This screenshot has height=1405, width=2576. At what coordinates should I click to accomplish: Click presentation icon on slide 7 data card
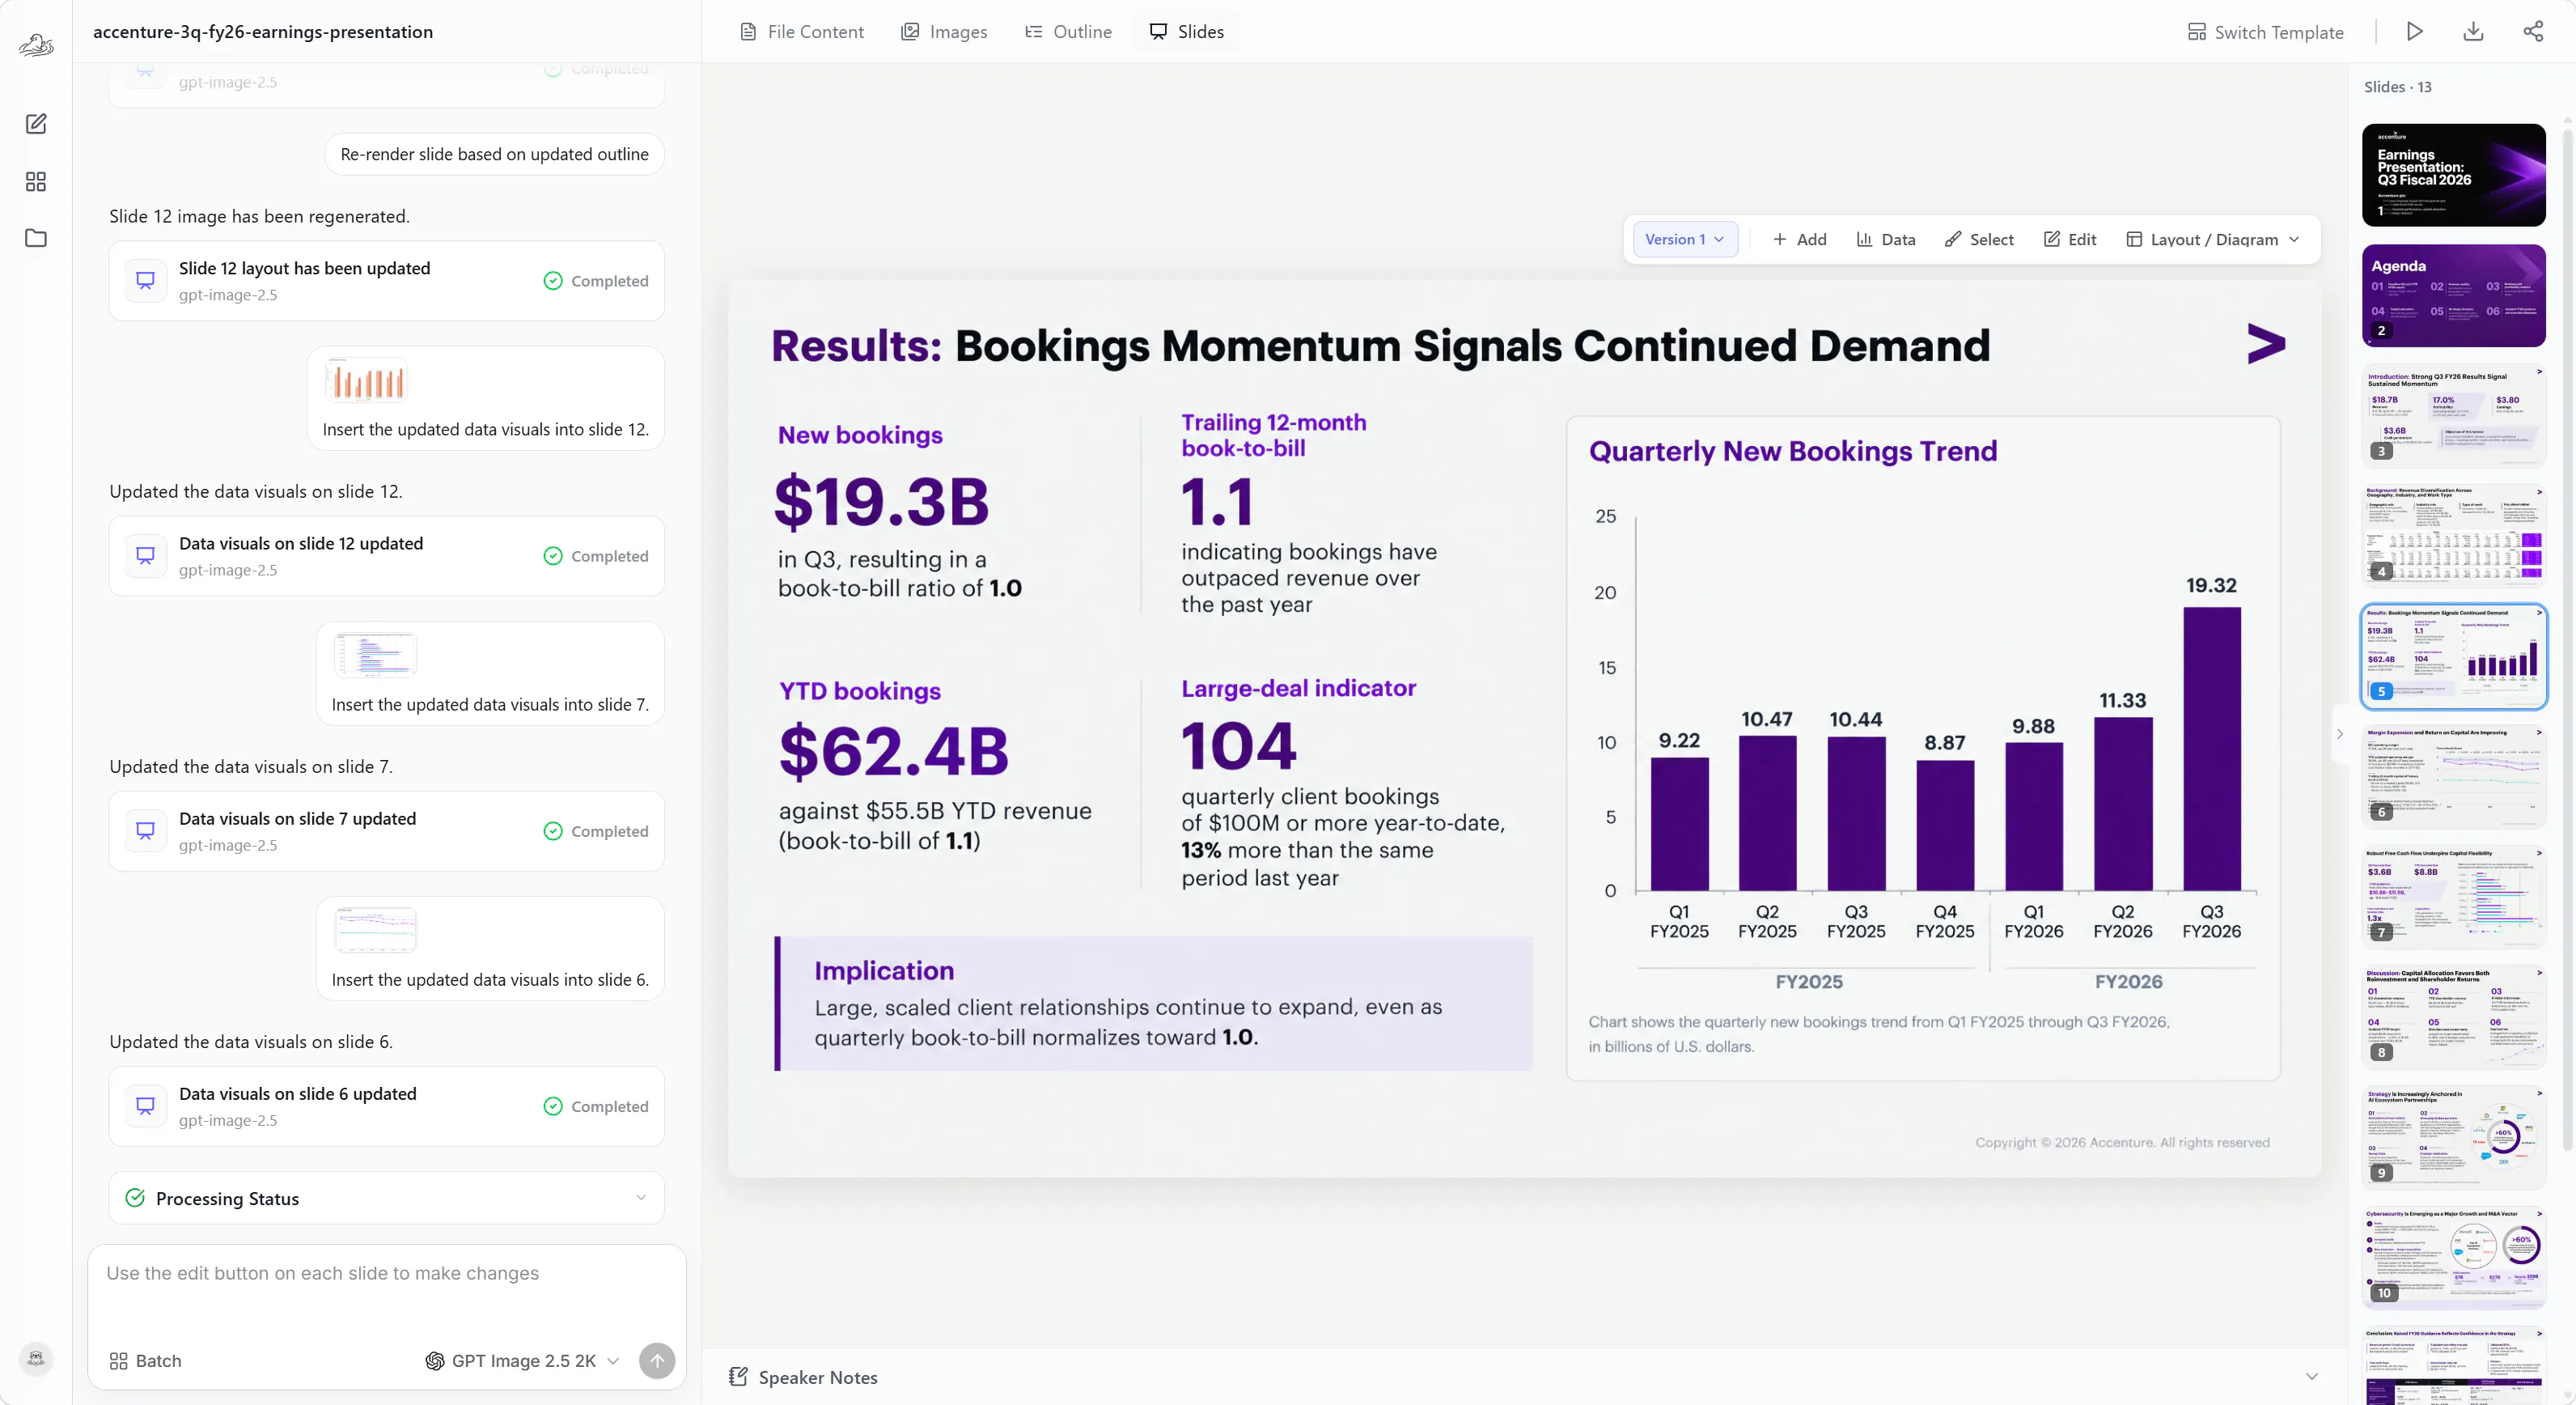point(146,831)
